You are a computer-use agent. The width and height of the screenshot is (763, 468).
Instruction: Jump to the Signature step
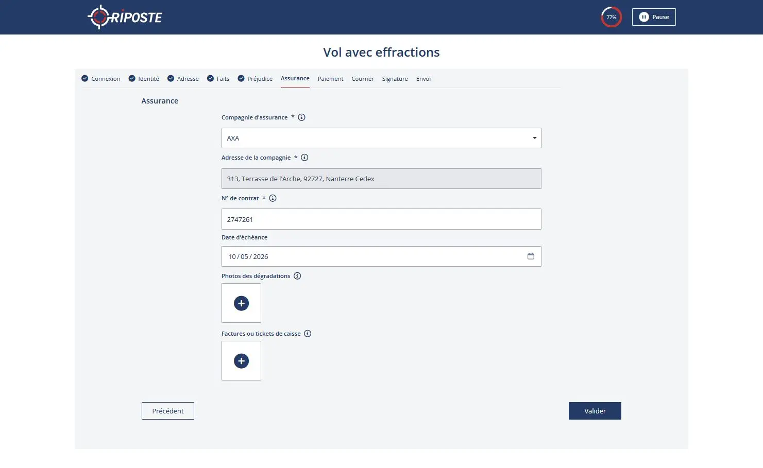point(395,79)
